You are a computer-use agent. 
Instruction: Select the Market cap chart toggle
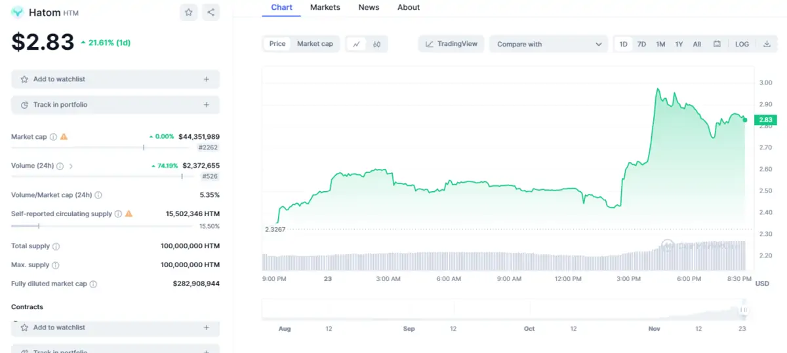315,44
